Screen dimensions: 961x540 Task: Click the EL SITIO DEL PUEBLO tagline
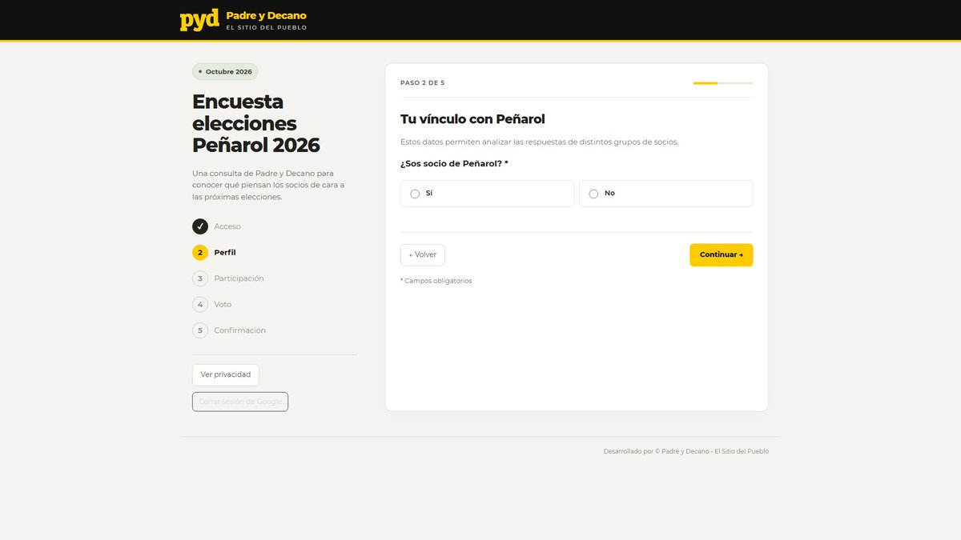tap(266, 28)
